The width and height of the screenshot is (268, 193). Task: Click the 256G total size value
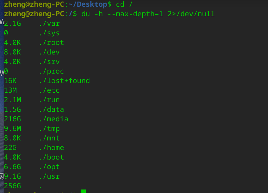coord(12,186)
